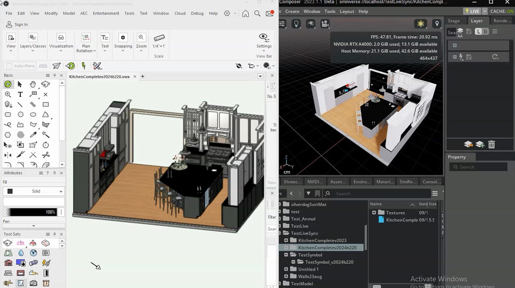Image resolution: width=515 pixels, height=288 pixels.
Task: Pick the Pan hand tool
Action: [x=33, y=84]
